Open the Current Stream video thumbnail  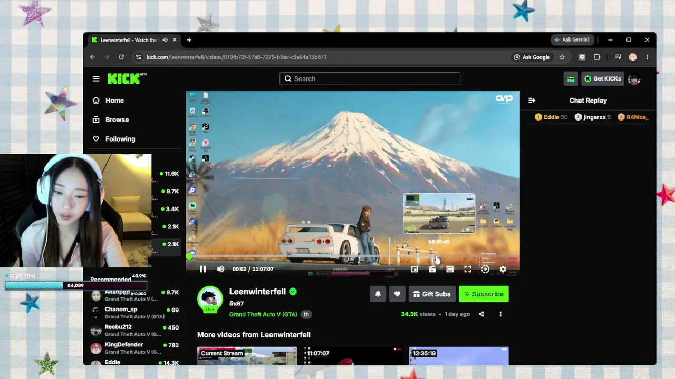point(247,356)
